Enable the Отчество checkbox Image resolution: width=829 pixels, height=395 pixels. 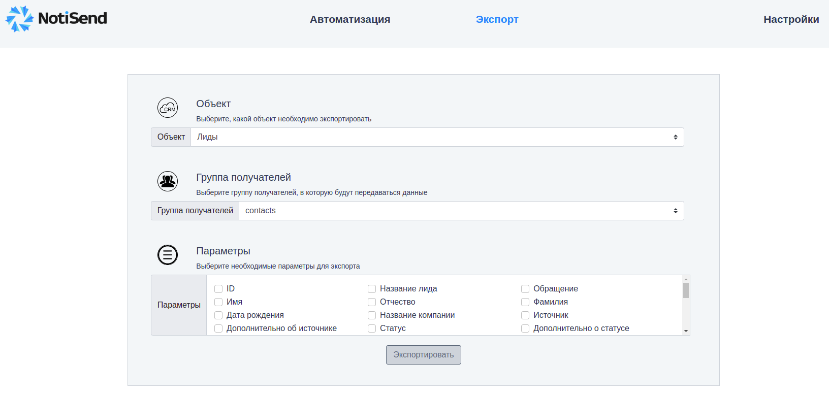click(x=372, y=302)
